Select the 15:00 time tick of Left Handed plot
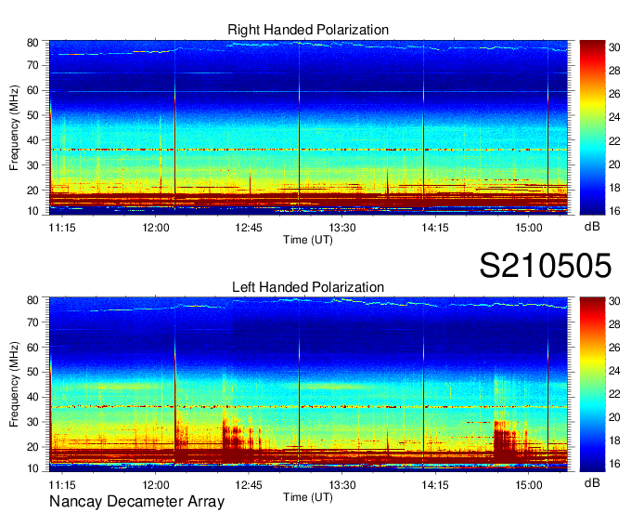Viewport: 631px width, 513px height. 529,484
